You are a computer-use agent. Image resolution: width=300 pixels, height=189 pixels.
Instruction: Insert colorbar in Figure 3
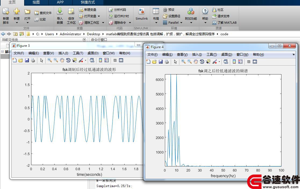[100, 60]
